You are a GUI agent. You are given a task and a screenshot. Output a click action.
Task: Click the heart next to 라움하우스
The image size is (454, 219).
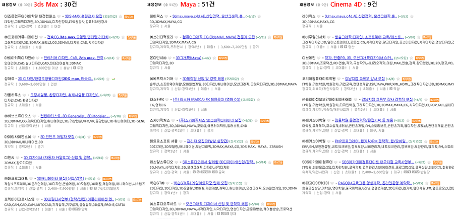click(23, 95)
